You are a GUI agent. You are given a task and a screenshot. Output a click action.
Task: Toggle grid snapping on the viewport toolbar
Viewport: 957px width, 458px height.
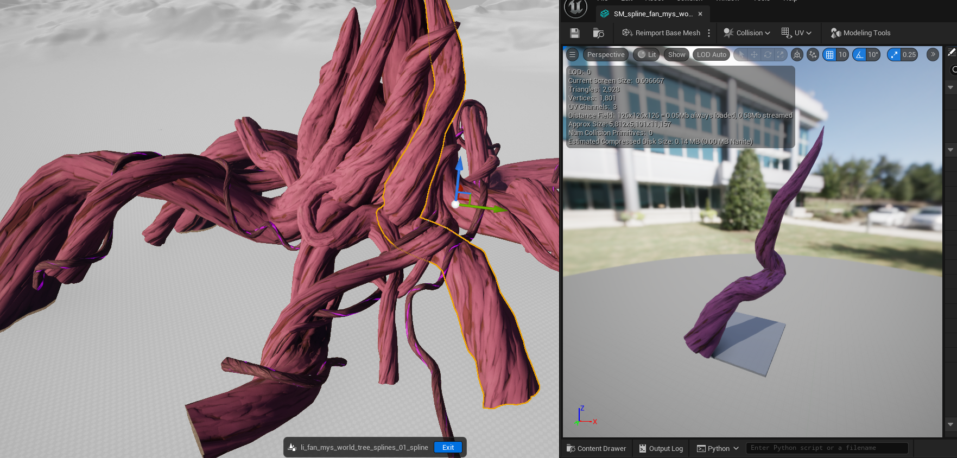pos(829,54)
